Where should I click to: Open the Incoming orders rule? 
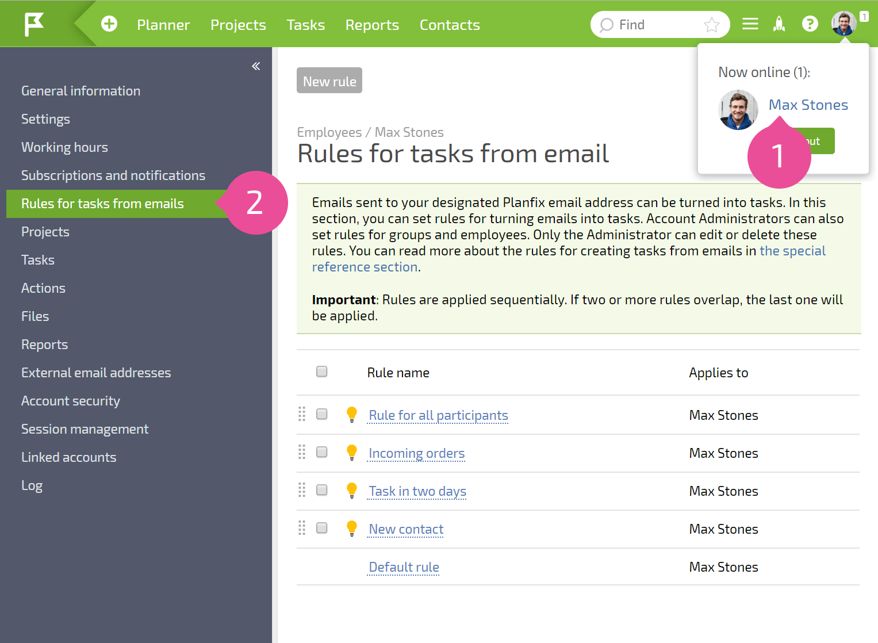coord(416,453)
